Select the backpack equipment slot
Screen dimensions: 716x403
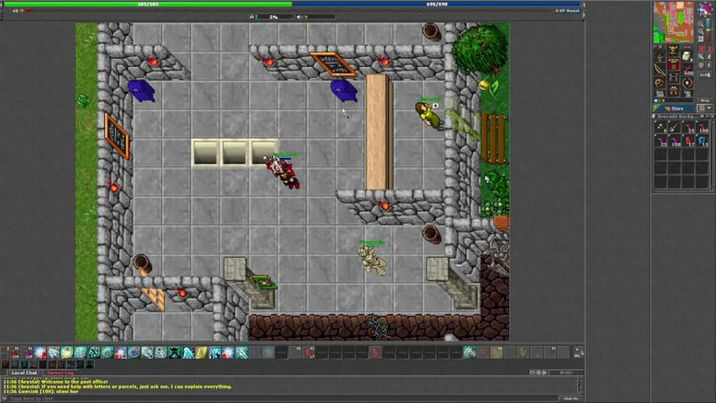click(687, 56)
